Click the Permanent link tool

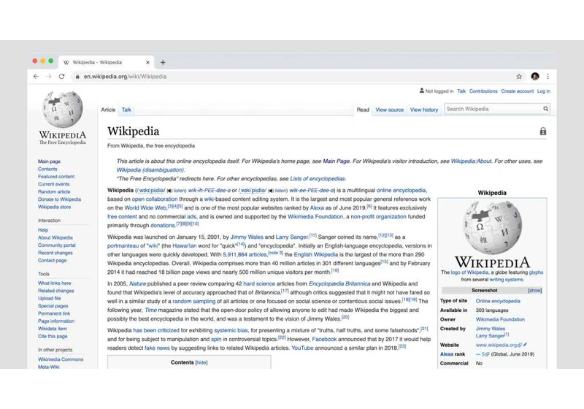54,313
